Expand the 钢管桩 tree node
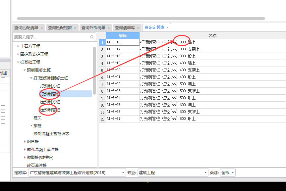286x191 pixels. tap(25, 142)
